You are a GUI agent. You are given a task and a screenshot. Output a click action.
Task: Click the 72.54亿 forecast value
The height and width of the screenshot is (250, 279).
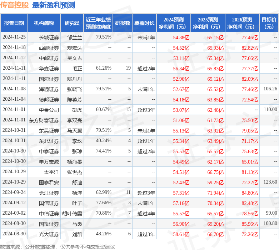click(250, 100)
